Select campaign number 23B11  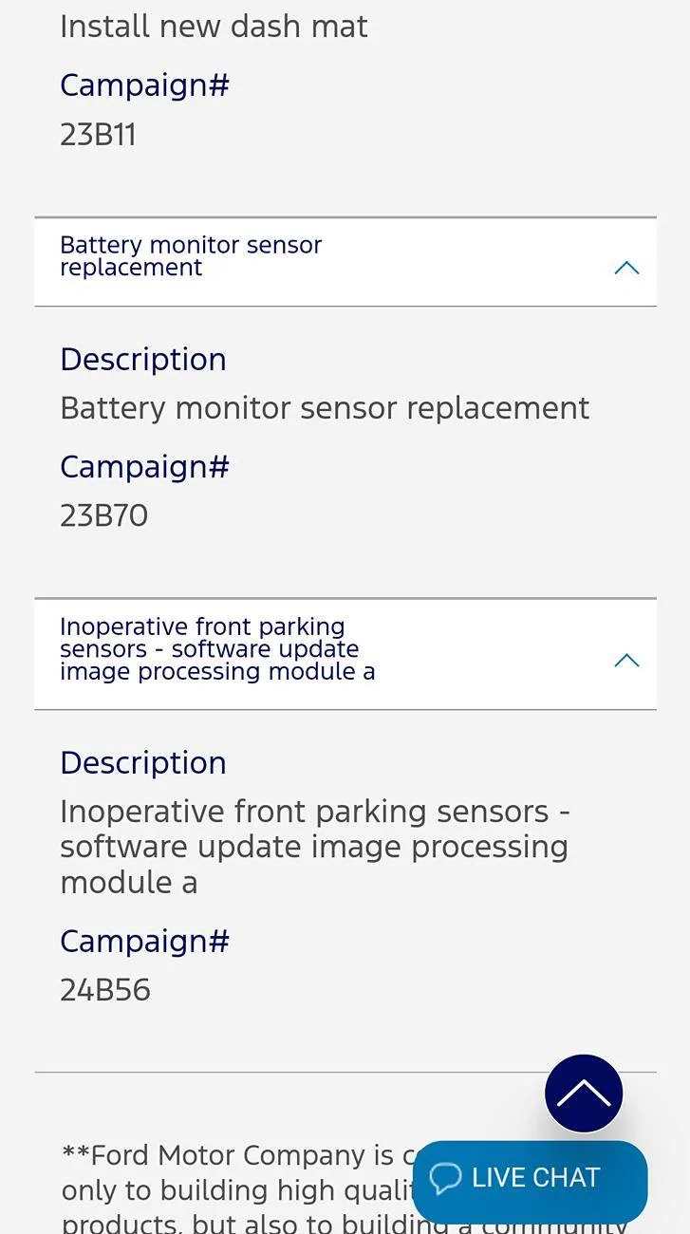pyautogui.click(x=98, y=135)
